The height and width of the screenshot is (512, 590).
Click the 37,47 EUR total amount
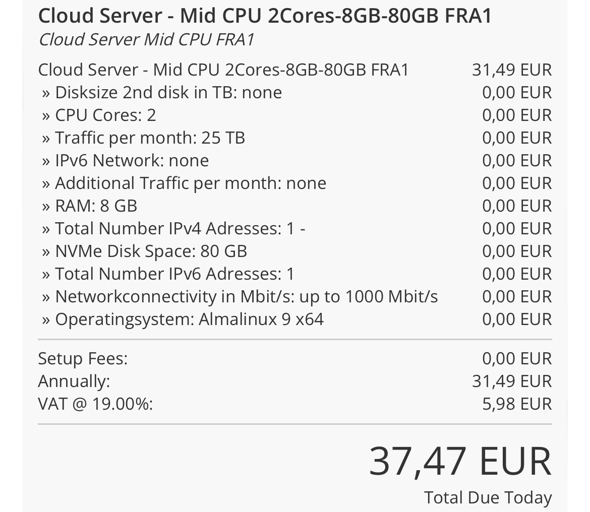(460, 461)
